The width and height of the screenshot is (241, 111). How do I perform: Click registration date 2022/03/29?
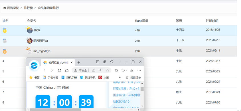click(x=213, y=71)
